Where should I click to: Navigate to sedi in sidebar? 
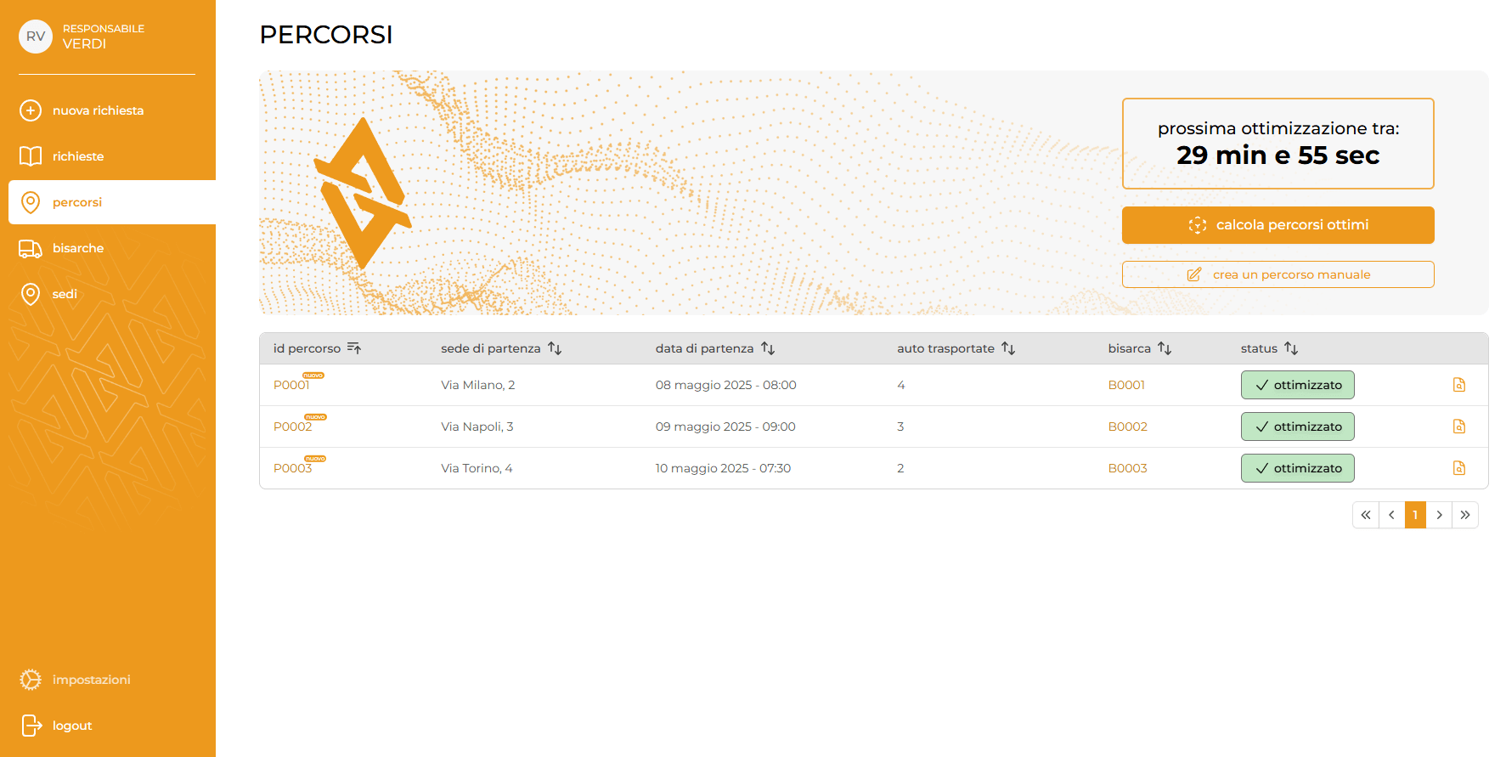pos(65,294)
